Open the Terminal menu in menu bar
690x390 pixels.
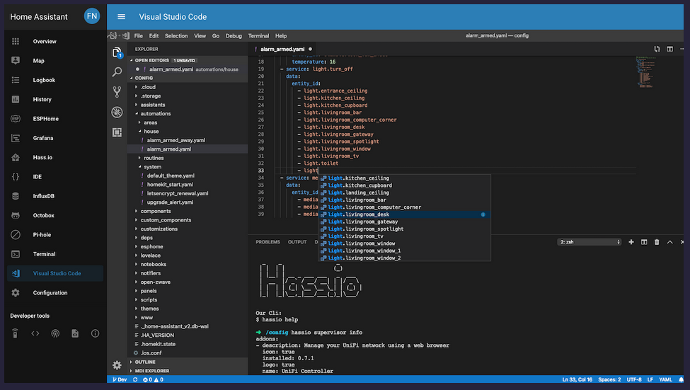[x=258, y=35]
